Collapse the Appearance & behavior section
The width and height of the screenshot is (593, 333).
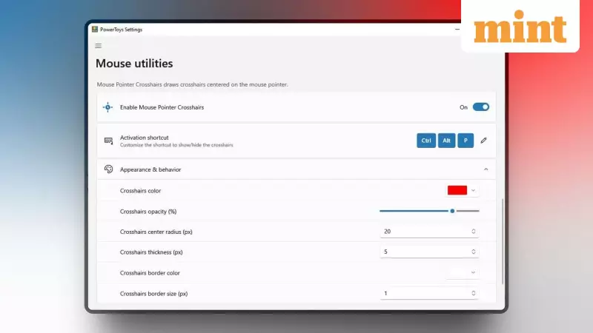(486, 169)
